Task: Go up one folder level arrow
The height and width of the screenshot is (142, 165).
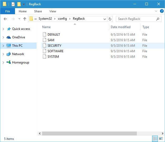Action: pyautogui.click(x=25, y=19)
